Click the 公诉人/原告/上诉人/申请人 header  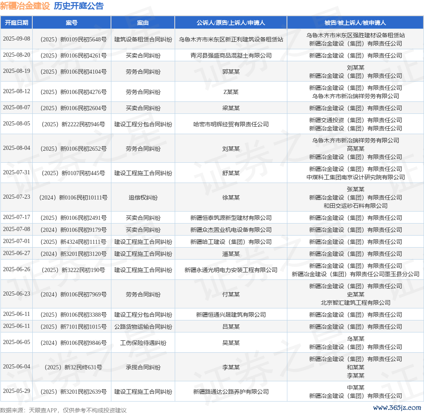point(231,23)
